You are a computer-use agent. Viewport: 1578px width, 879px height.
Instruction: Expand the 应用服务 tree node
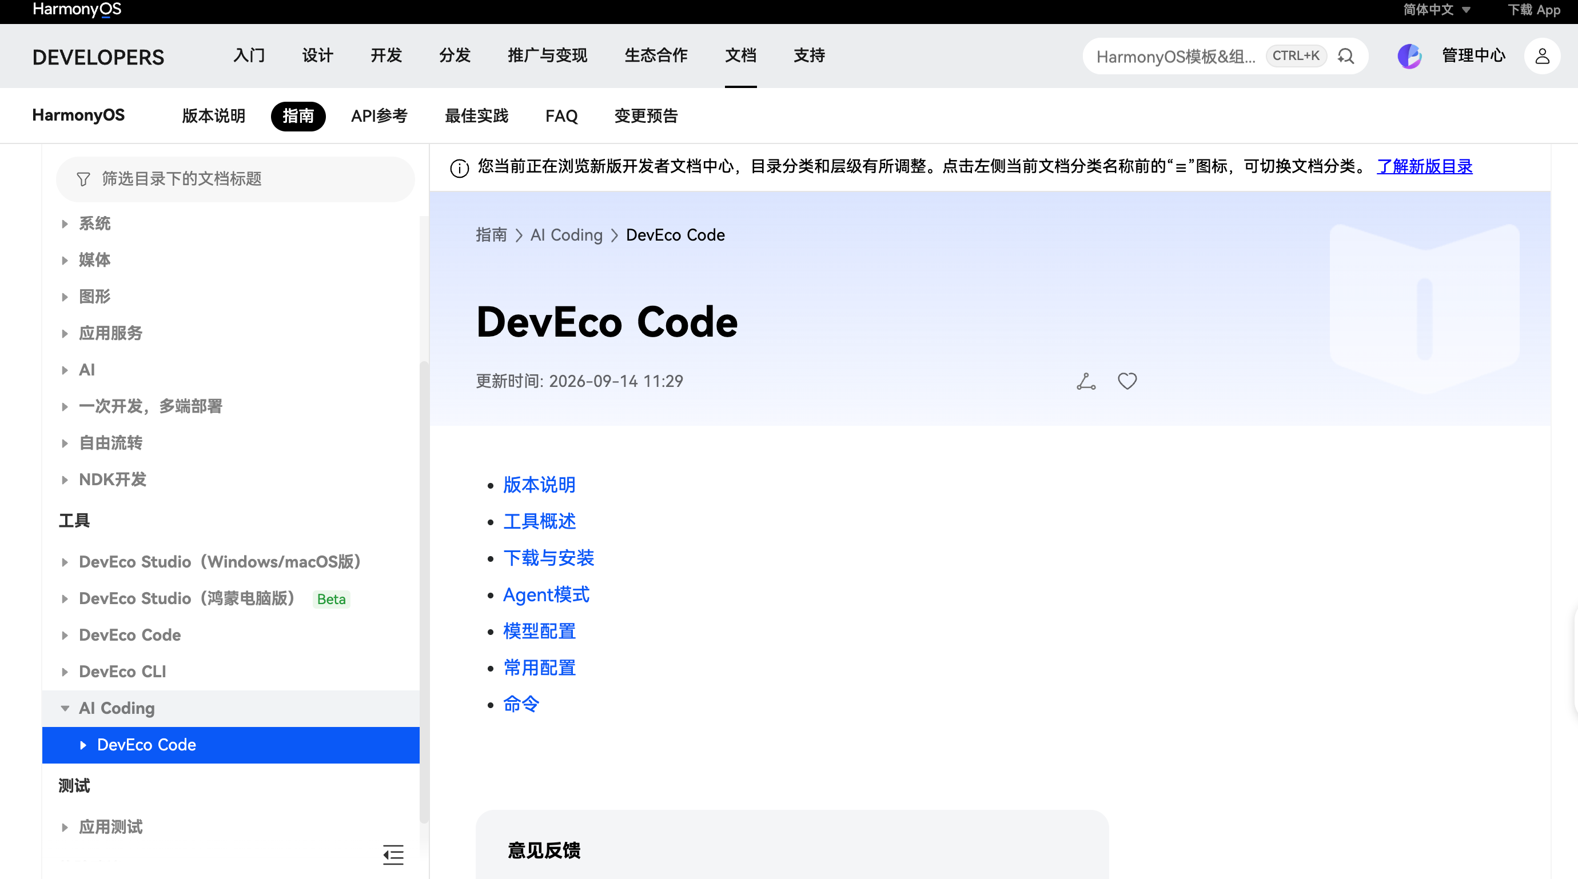(x=64, y=333)
